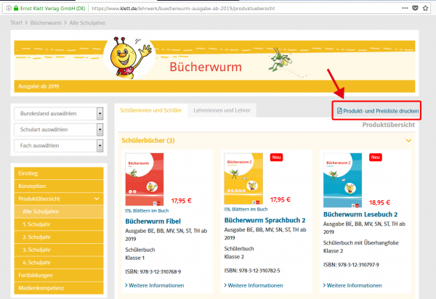Open the Schulart auswählen dropdown

point(59,129)
